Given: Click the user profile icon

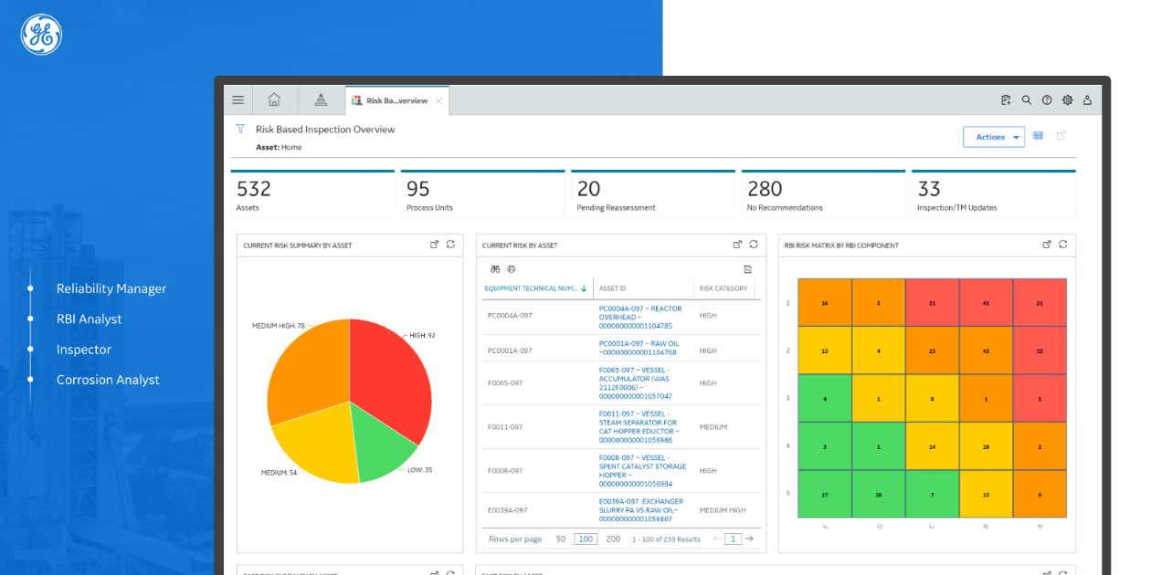Looking at the screenshot, I should coord(1087,99).
